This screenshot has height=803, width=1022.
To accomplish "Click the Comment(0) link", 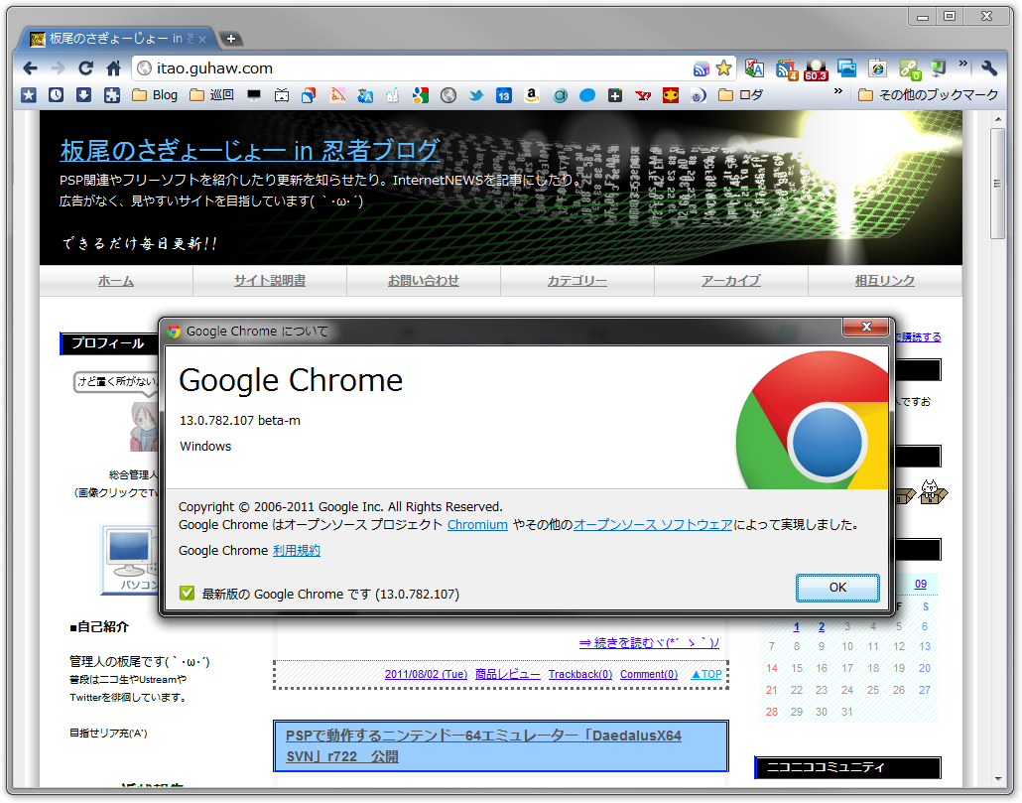I will click(649, 674).
